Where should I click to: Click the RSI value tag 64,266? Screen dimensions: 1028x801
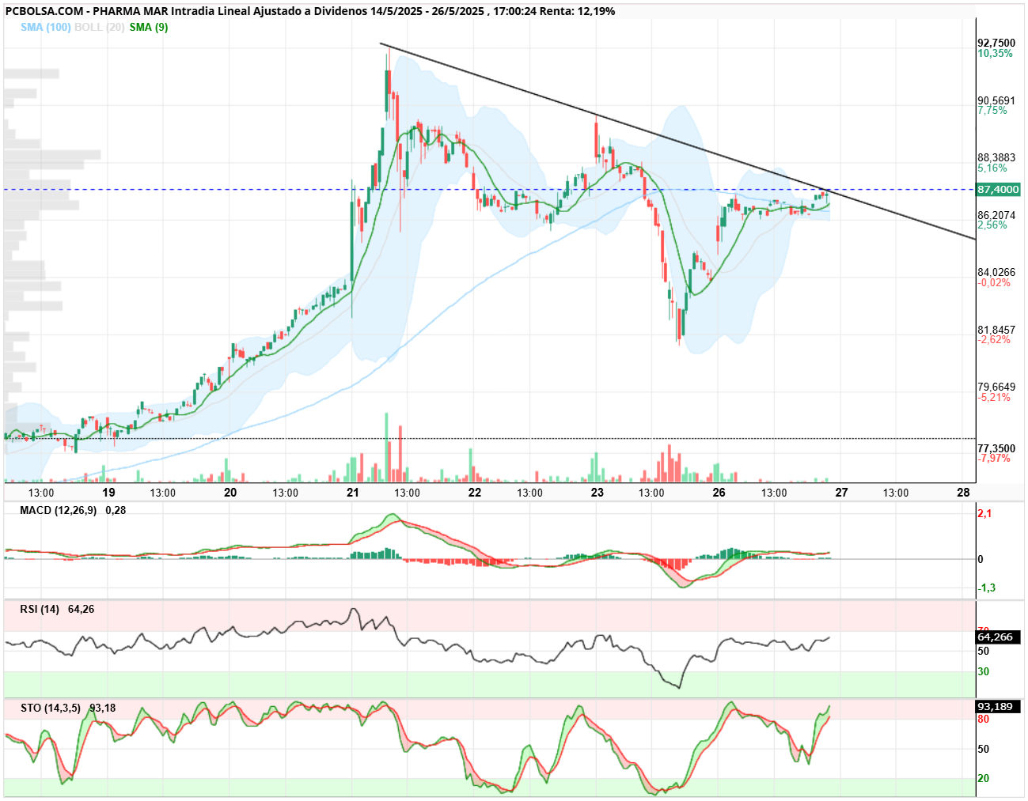997,637
